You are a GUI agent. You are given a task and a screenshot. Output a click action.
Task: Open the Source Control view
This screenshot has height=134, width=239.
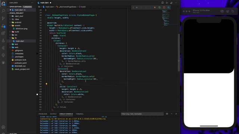point(3,18)
